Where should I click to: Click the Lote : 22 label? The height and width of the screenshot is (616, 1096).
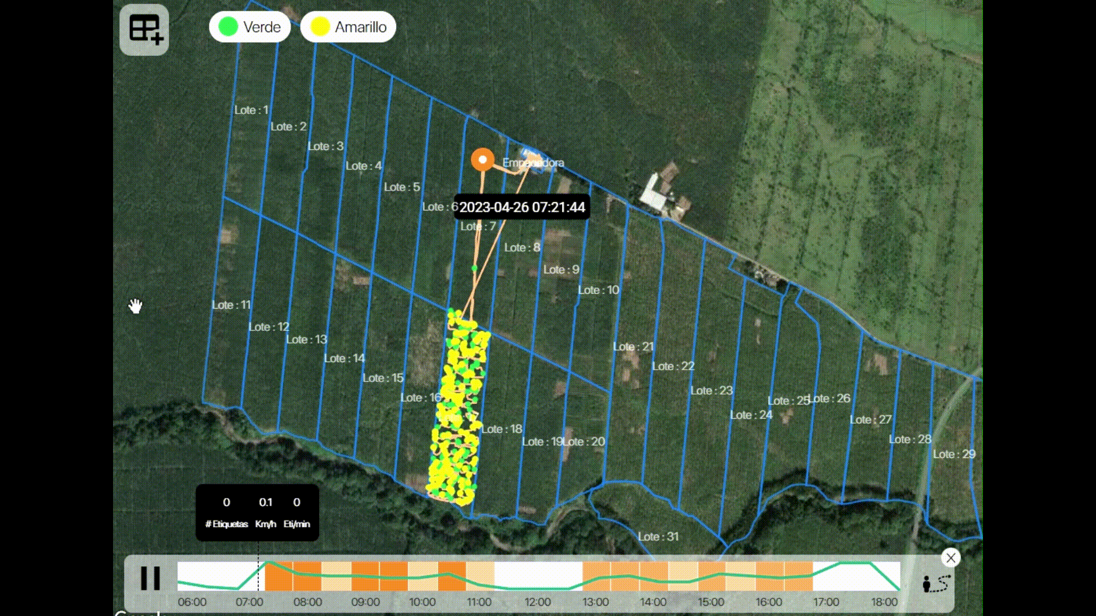pyautogui.click(x=673, y=366)
